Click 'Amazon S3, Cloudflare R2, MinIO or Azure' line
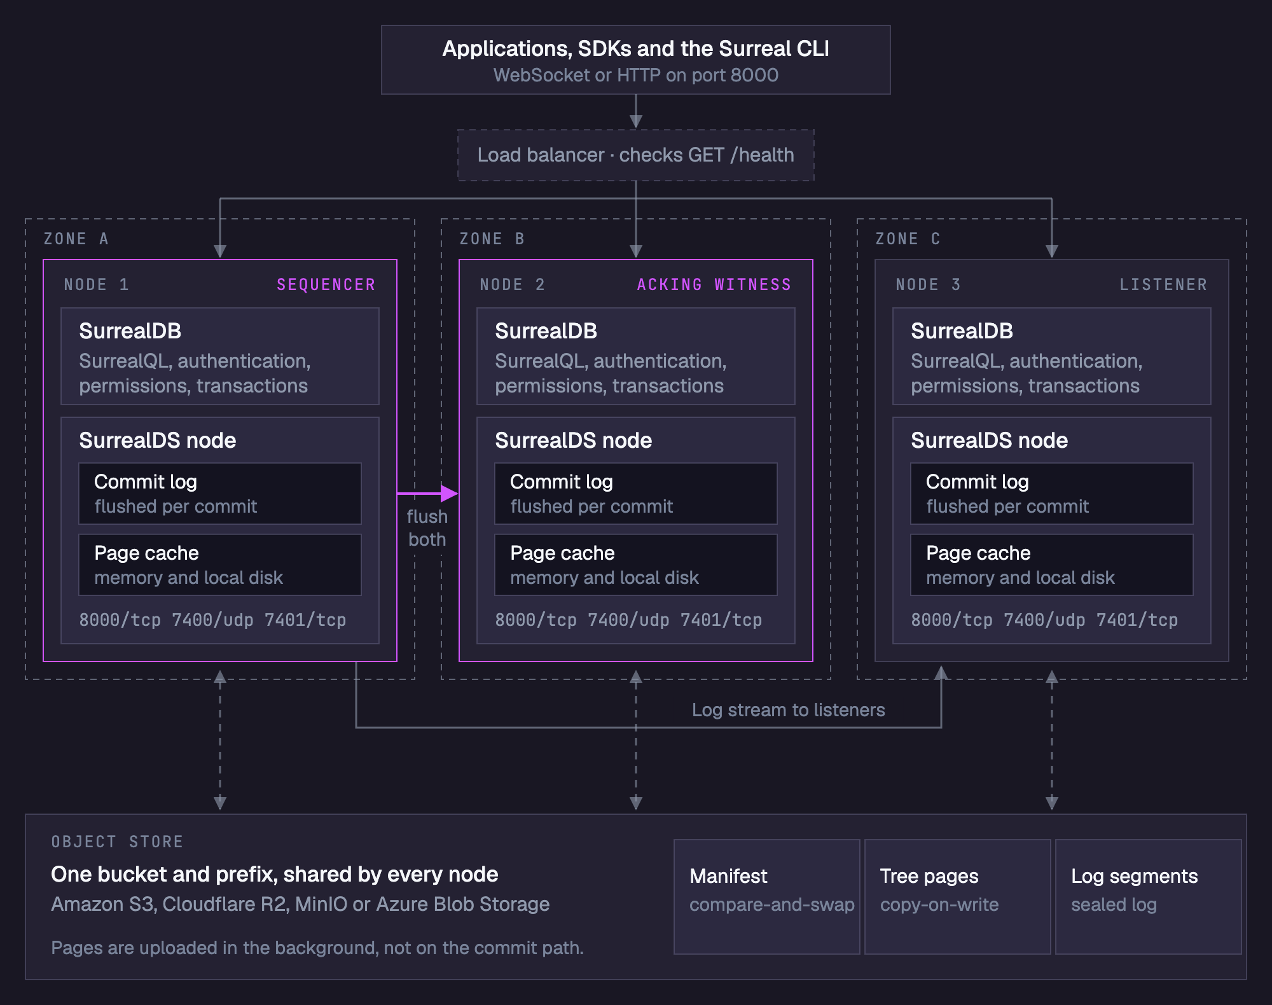Screen dimensions: 1272x1005 300,904
